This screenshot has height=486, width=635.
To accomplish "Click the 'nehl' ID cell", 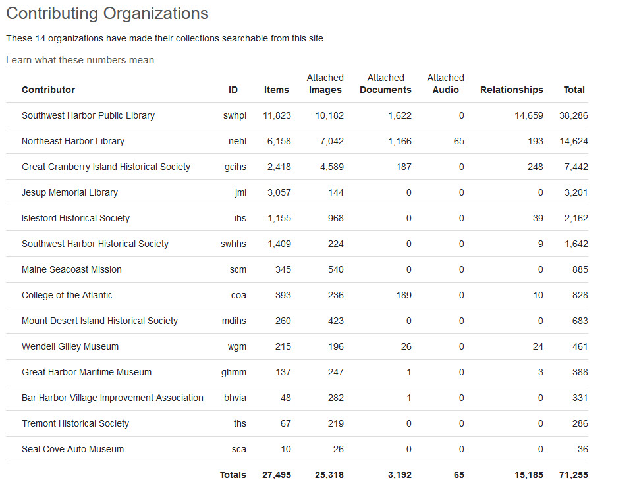I will pyautogui.click(x=237, y=141).
